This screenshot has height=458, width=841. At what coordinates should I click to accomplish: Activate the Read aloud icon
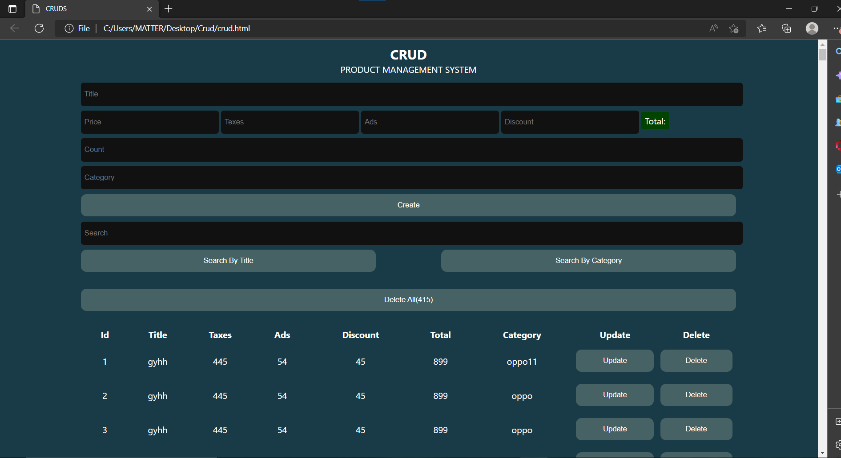(713, 28)
